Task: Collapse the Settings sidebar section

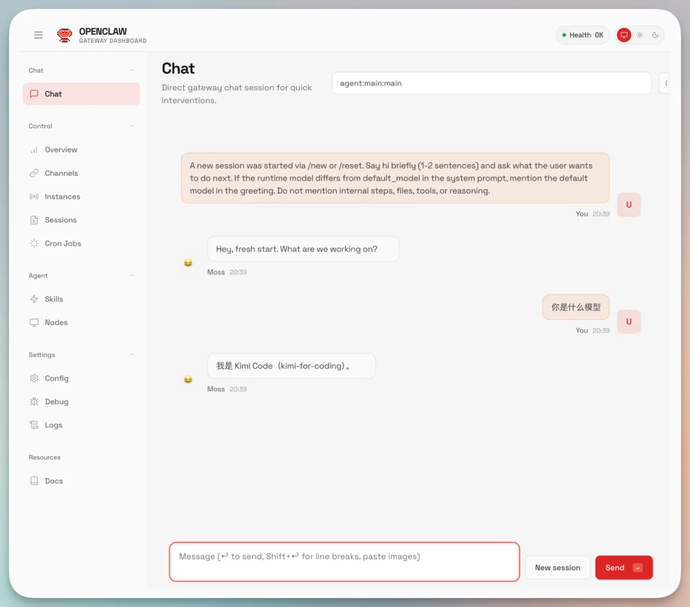Action: (x=132, y=355)
